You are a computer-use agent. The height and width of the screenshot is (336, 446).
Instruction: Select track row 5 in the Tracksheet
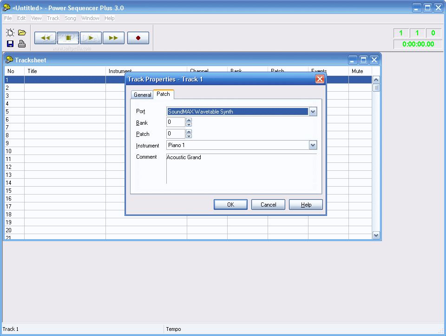pyautogui.click(x=188, y=111)
